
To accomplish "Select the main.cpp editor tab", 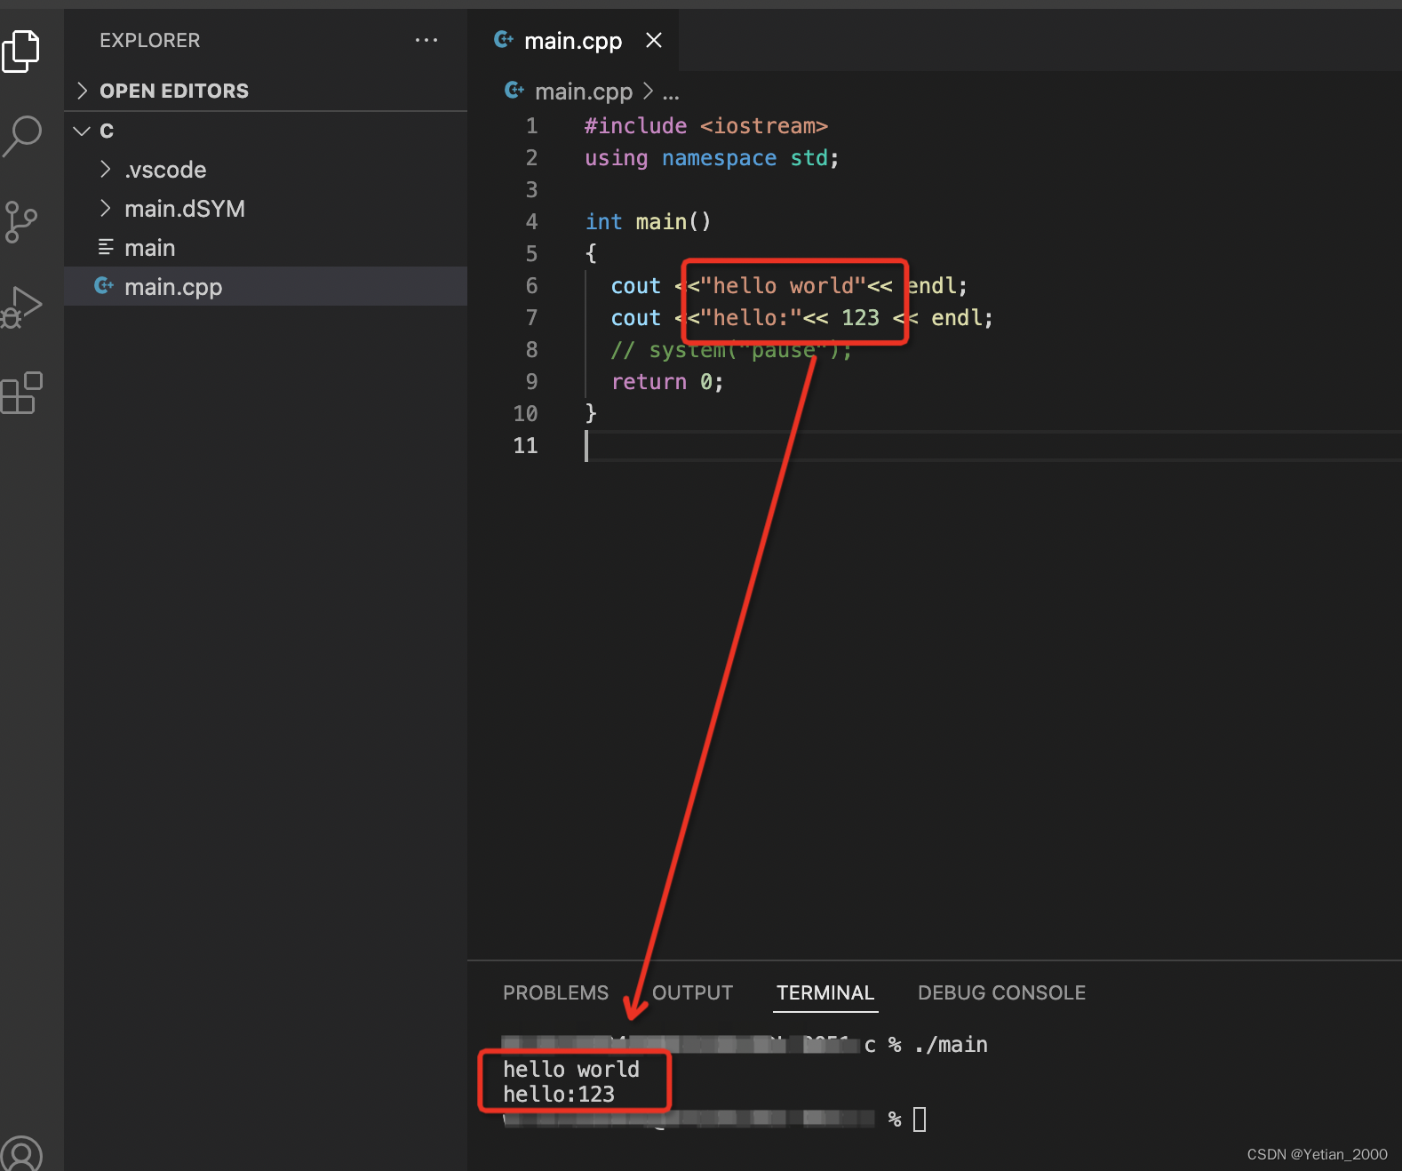I will click(573, 40).
